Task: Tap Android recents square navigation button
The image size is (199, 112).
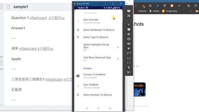Action: coord(110,109)
